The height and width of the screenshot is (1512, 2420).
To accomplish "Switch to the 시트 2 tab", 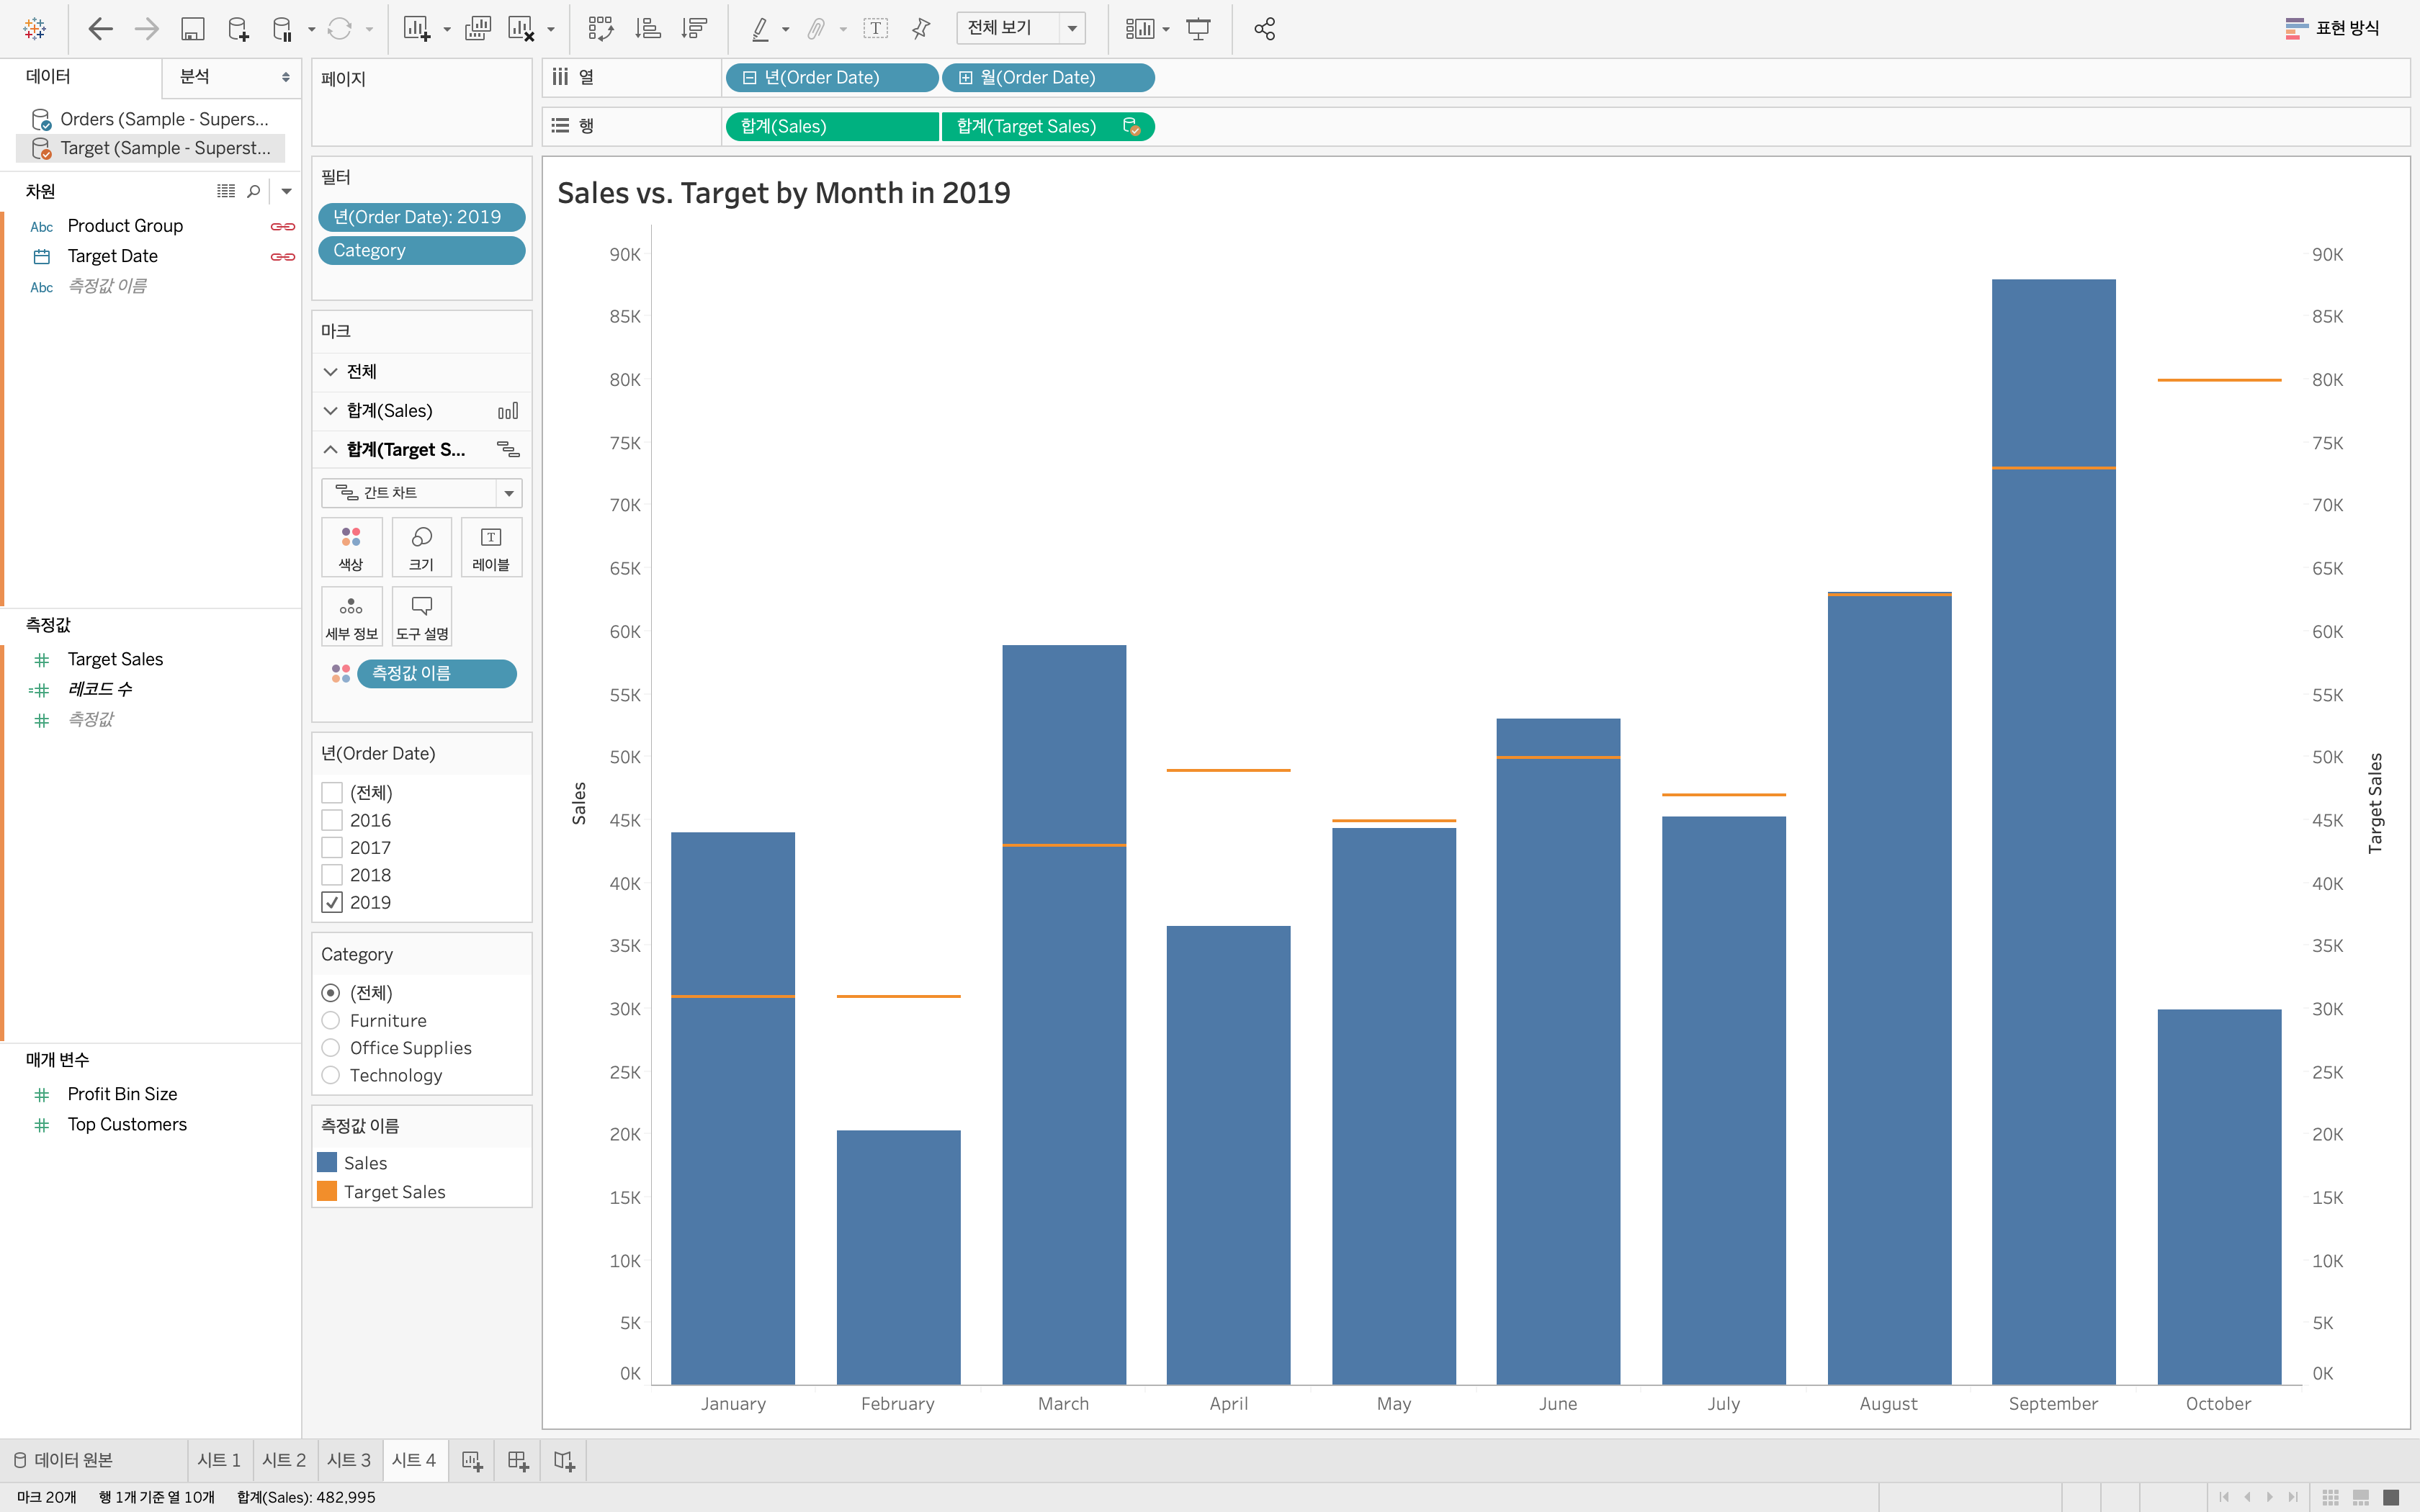I will (x=284, y=1460).
